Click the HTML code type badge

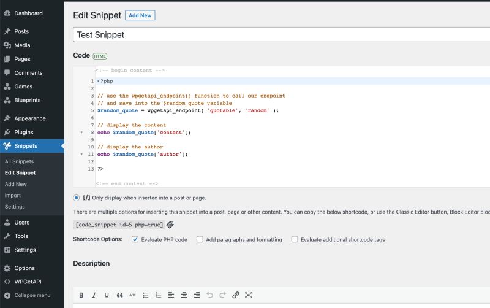pyautogui.click(x=100, y=56)
